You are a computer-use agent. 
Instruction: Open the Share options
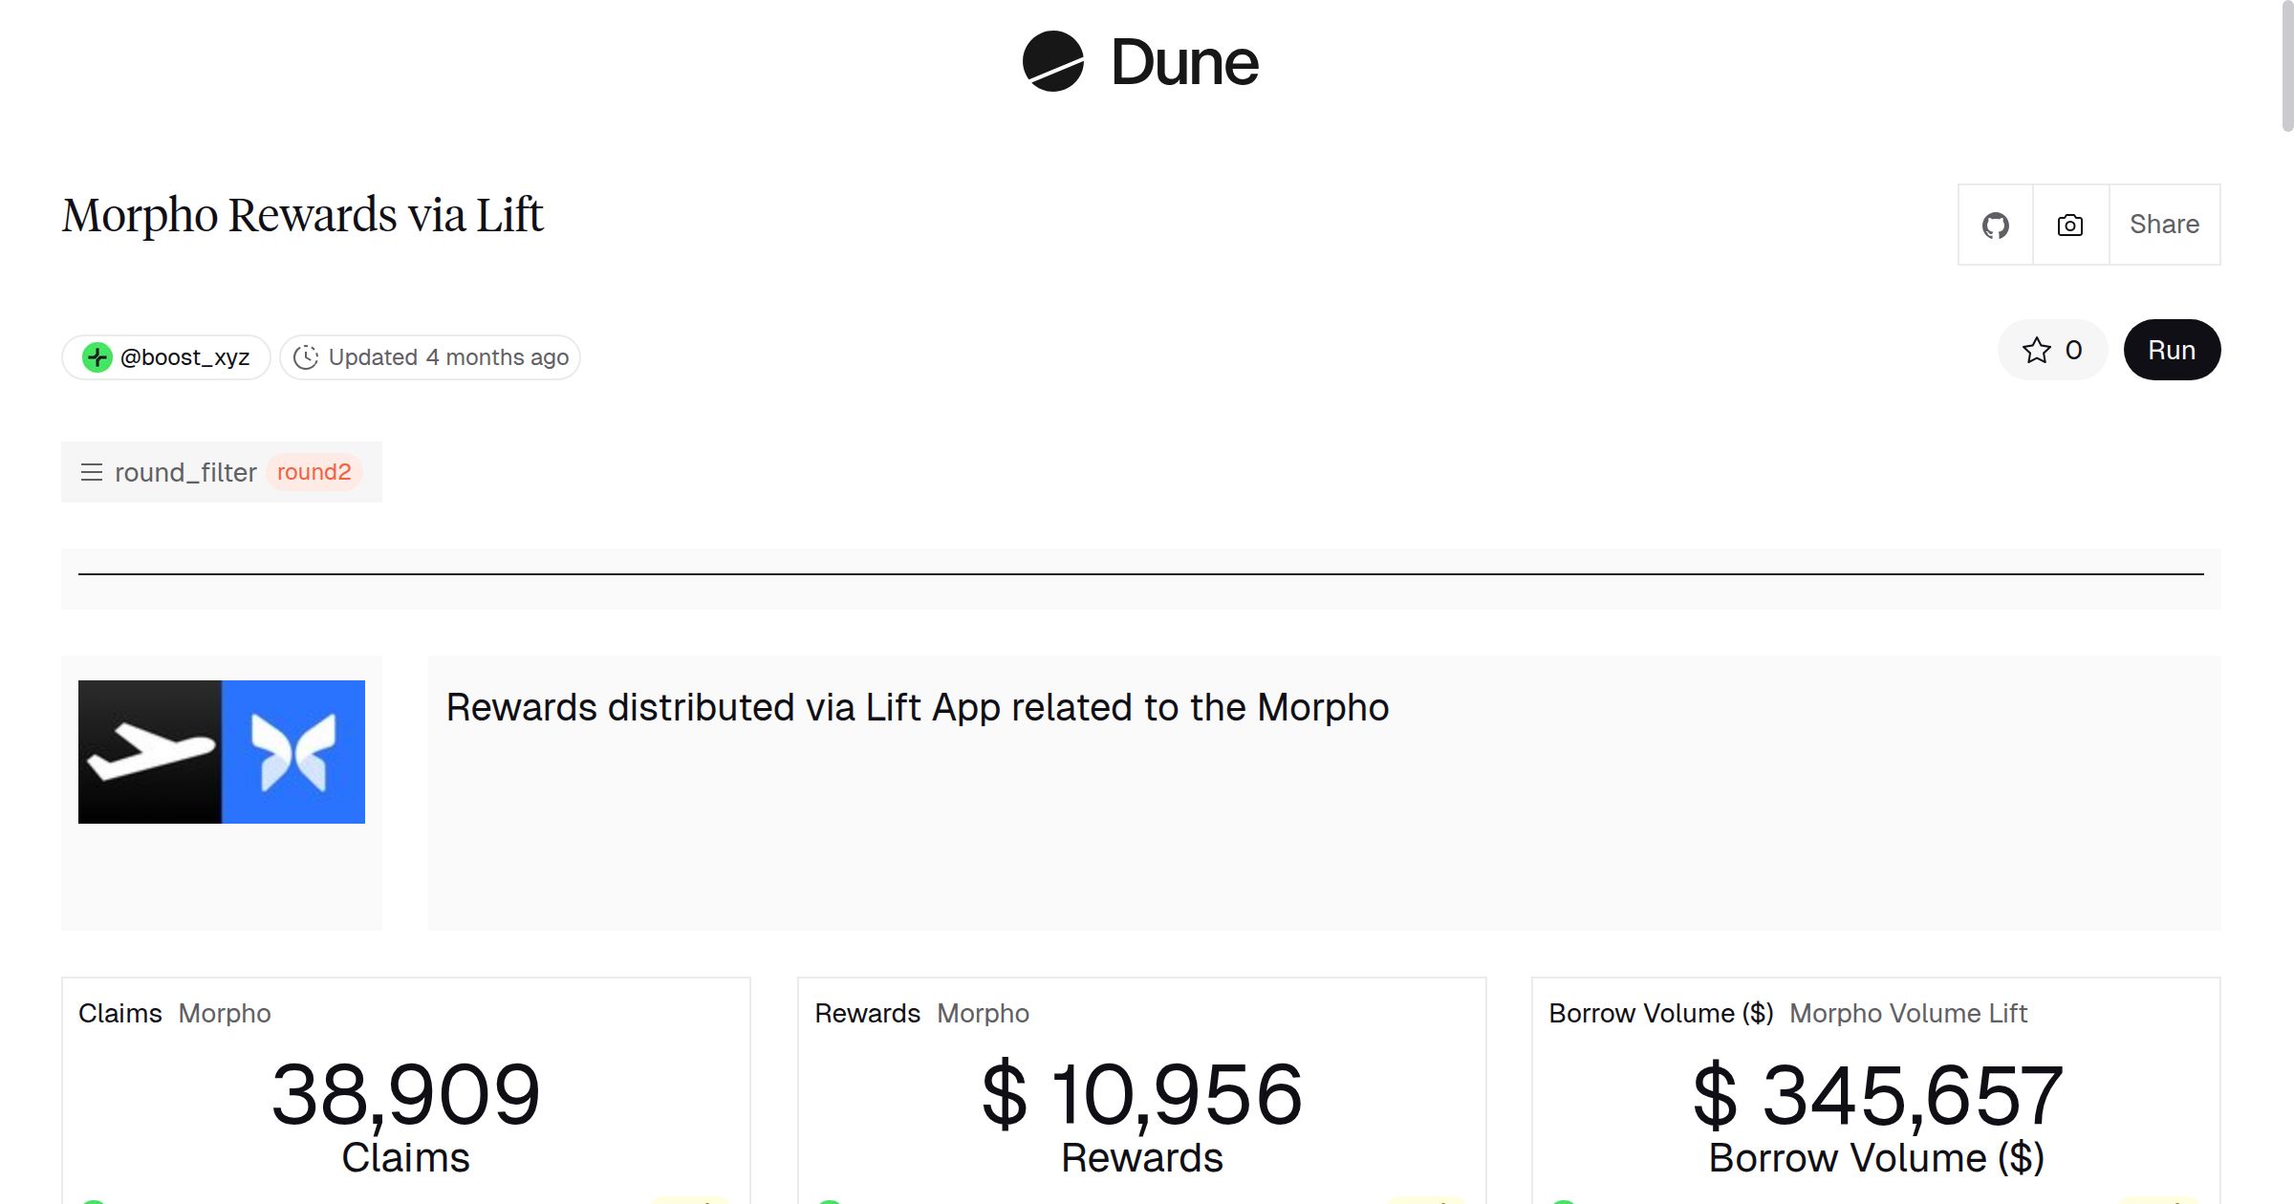point(2164,224)
